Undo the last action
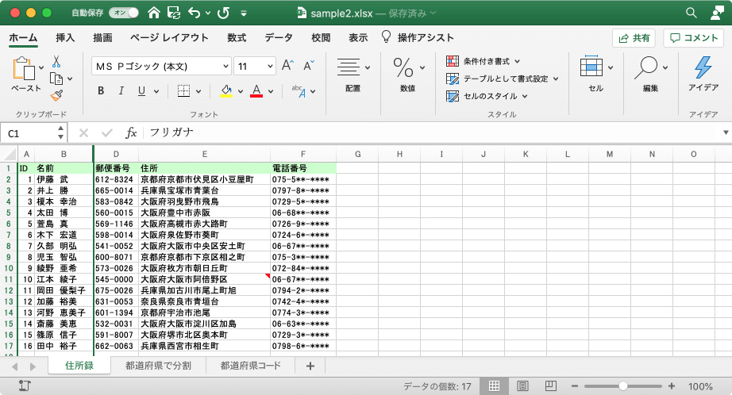This screenshot has height=395, width=732. 195,13
